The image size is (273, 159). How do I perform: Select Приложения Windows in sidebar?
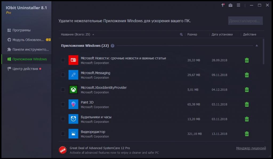coord(26,59)
